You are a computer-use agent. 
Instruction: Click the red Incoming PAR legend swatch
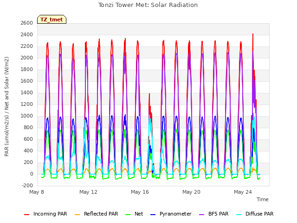(27, 215)
